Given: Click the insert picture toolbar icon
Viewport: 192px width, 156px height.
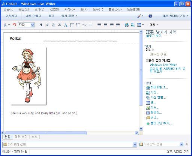Looking at the screenshot, I should pos(133,25).
